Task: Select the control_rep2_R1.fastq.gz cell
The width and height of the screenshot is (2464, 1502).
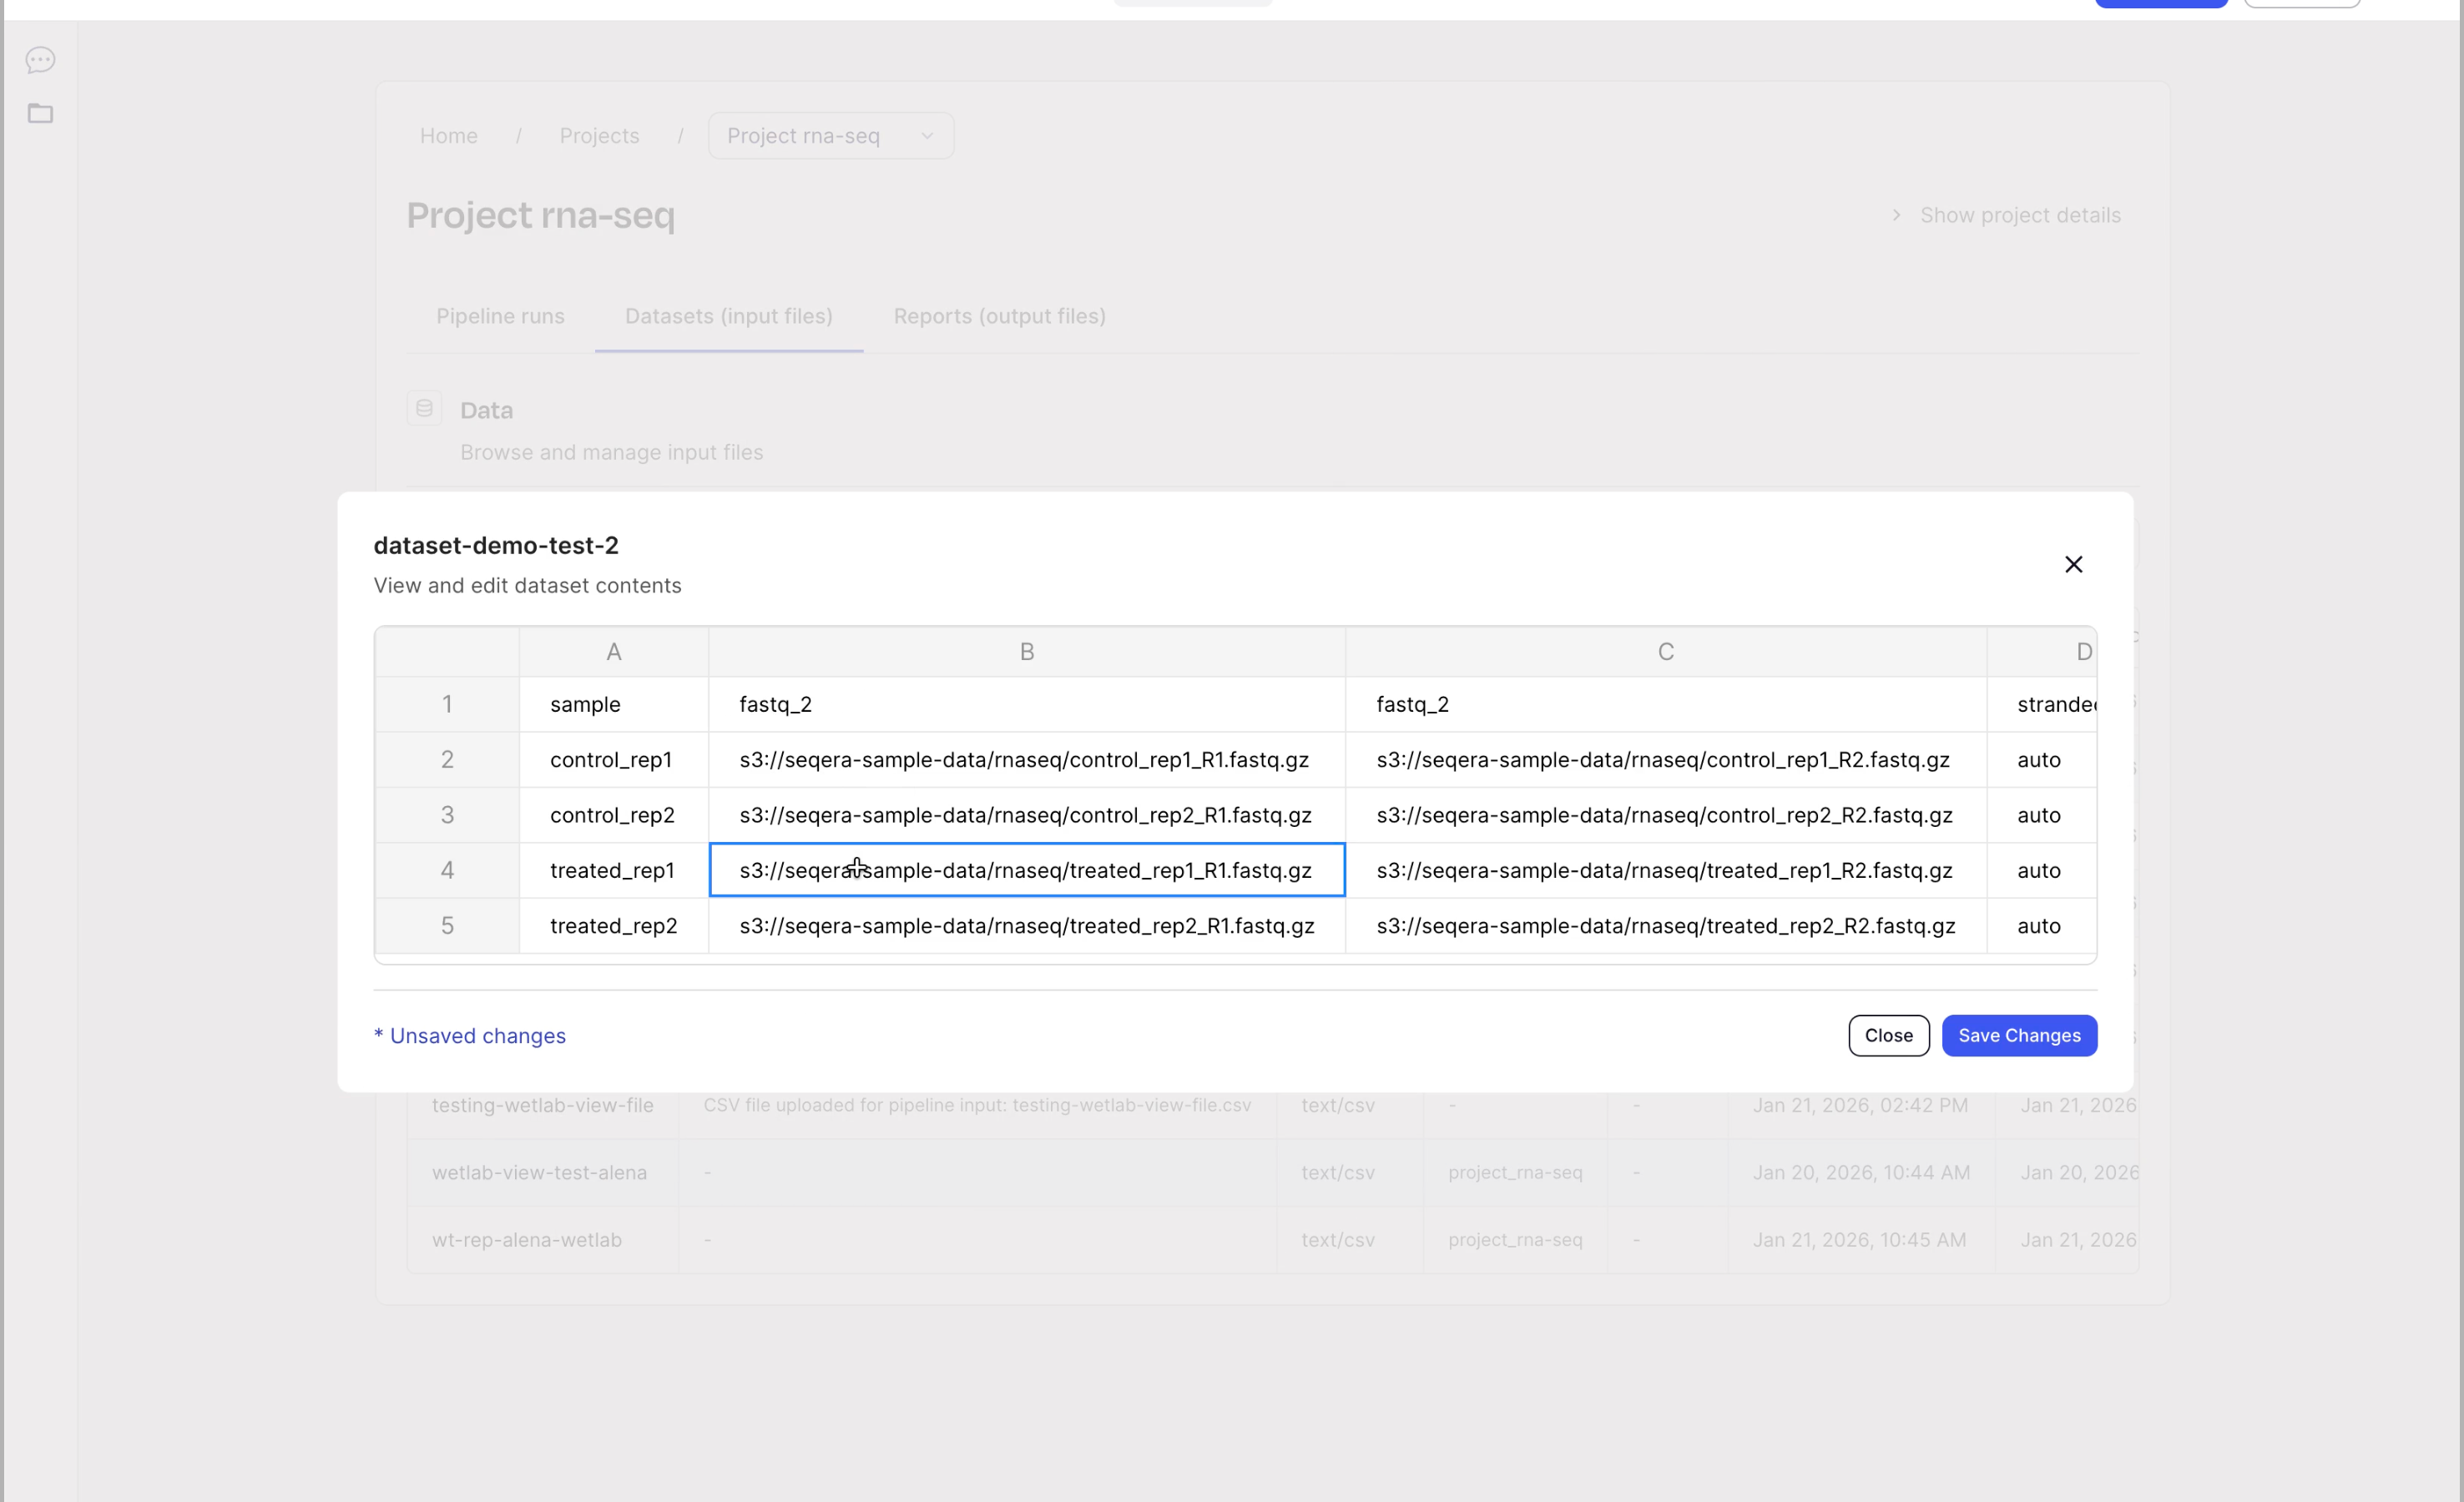Action: 1027,815
